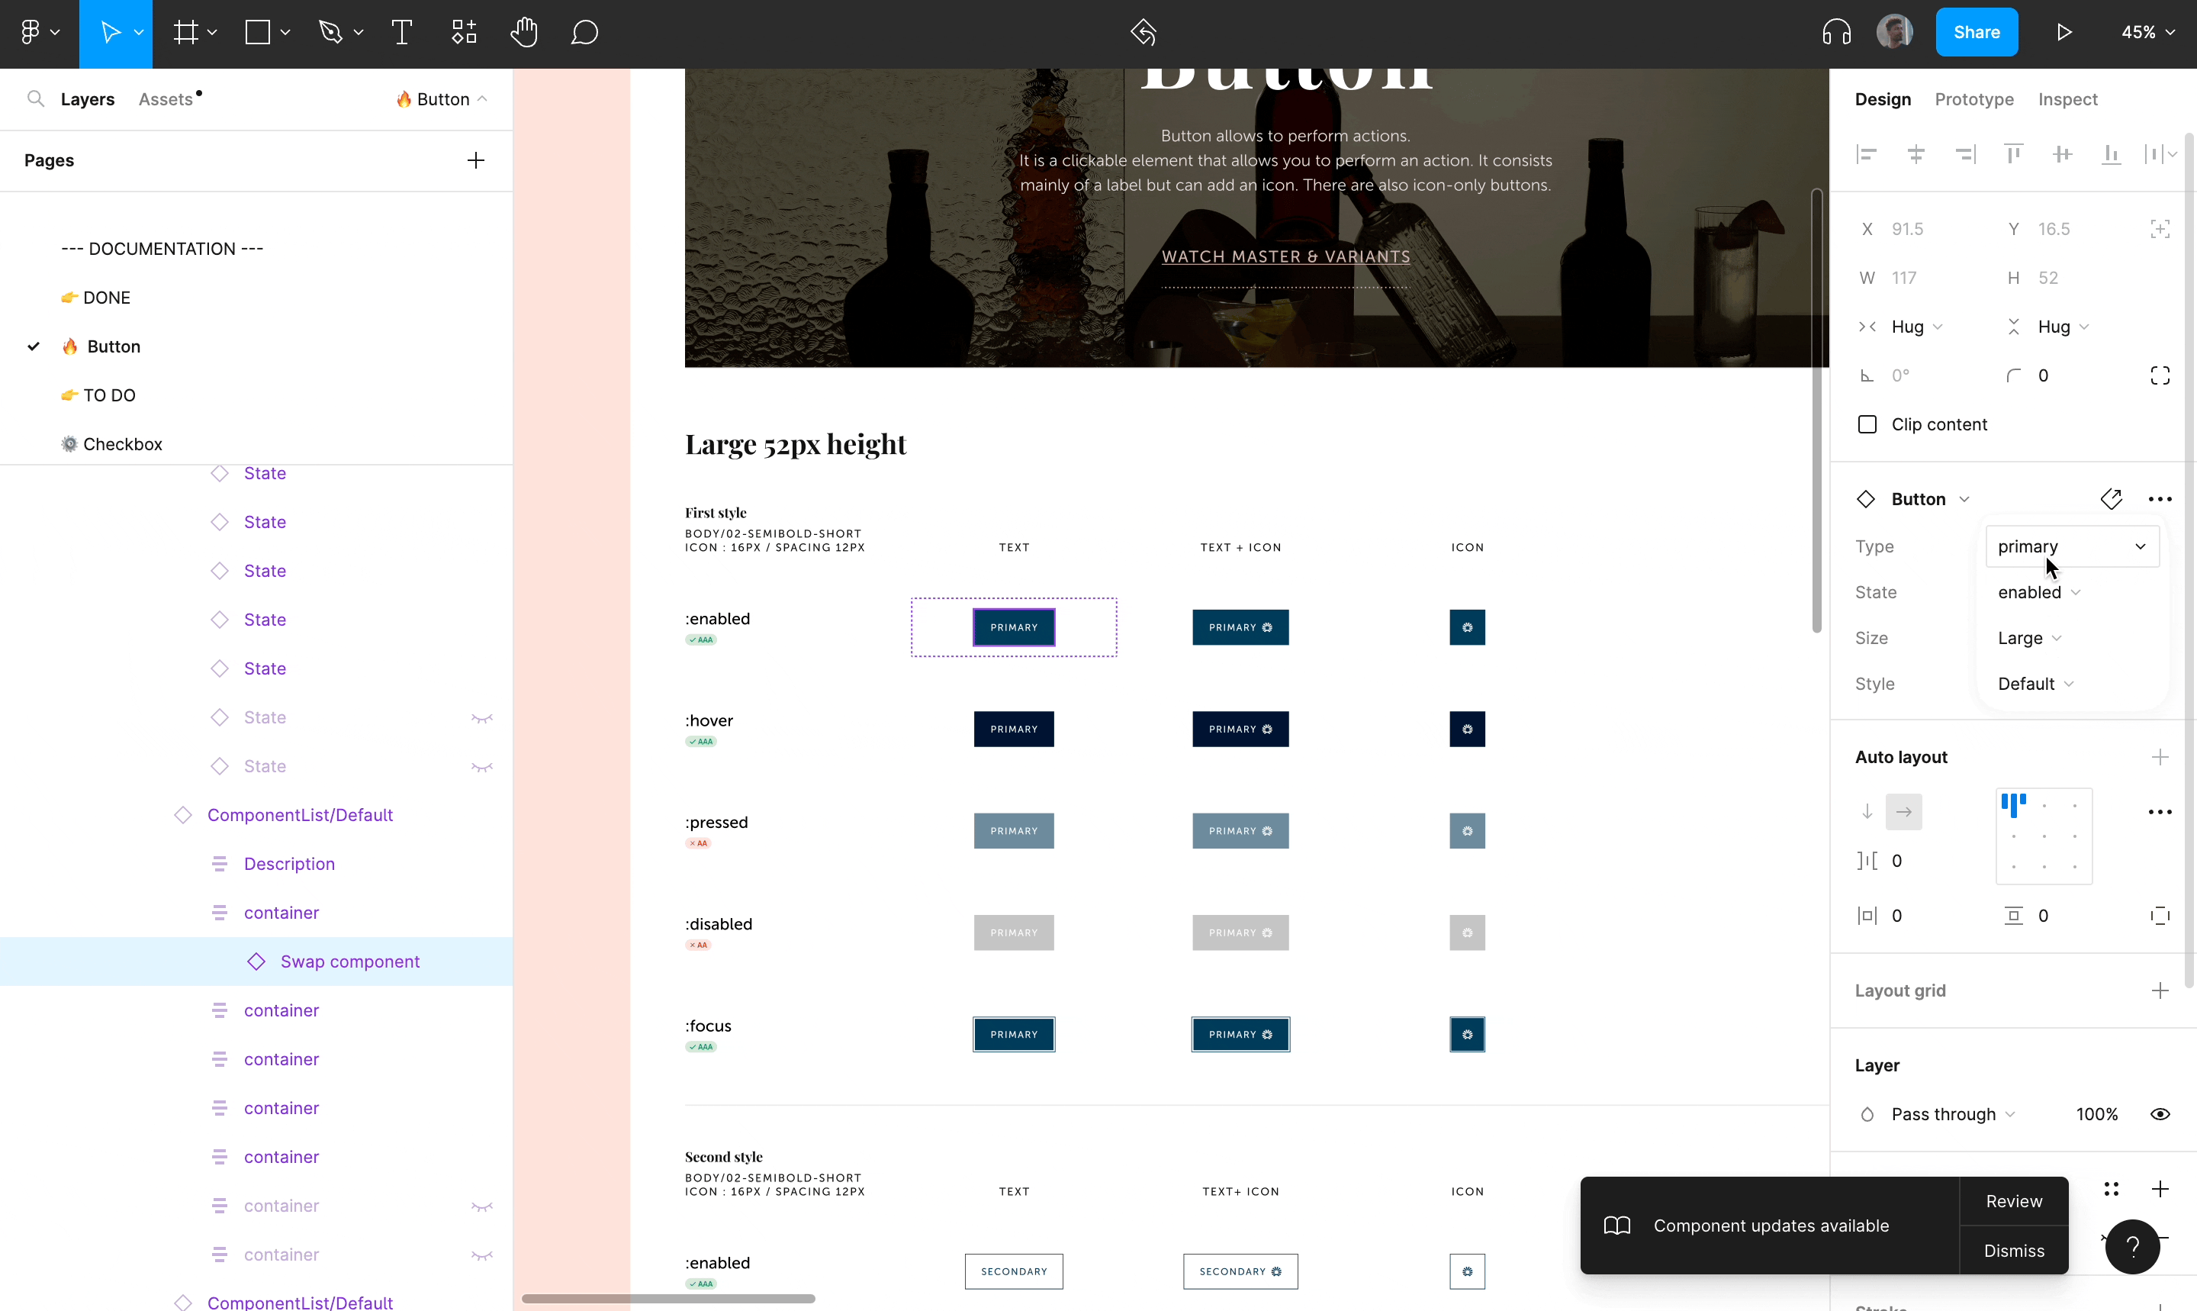Expand the Pass through blend mode dropdown
2197x1311 pixels.
pos(1952,1114)
